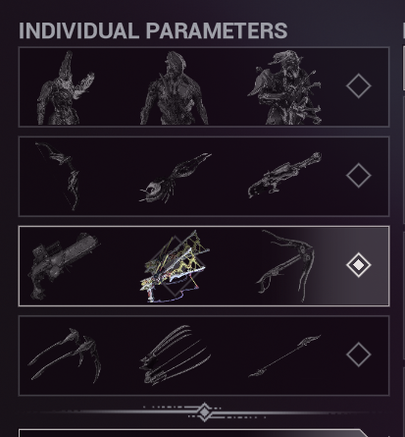The height and width of the screenshot is (437, 405).
Task: Select the first warframe silhouette with raised arm
Action: (66, 87)
